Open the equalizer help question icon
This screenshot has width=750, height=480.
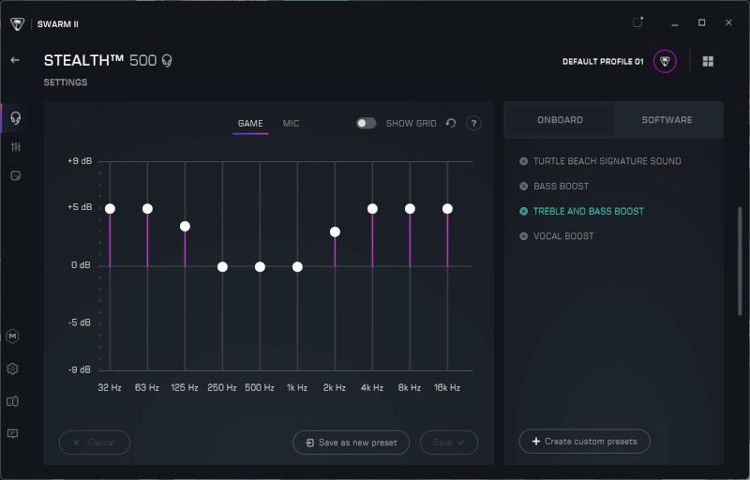click(473, 124)
